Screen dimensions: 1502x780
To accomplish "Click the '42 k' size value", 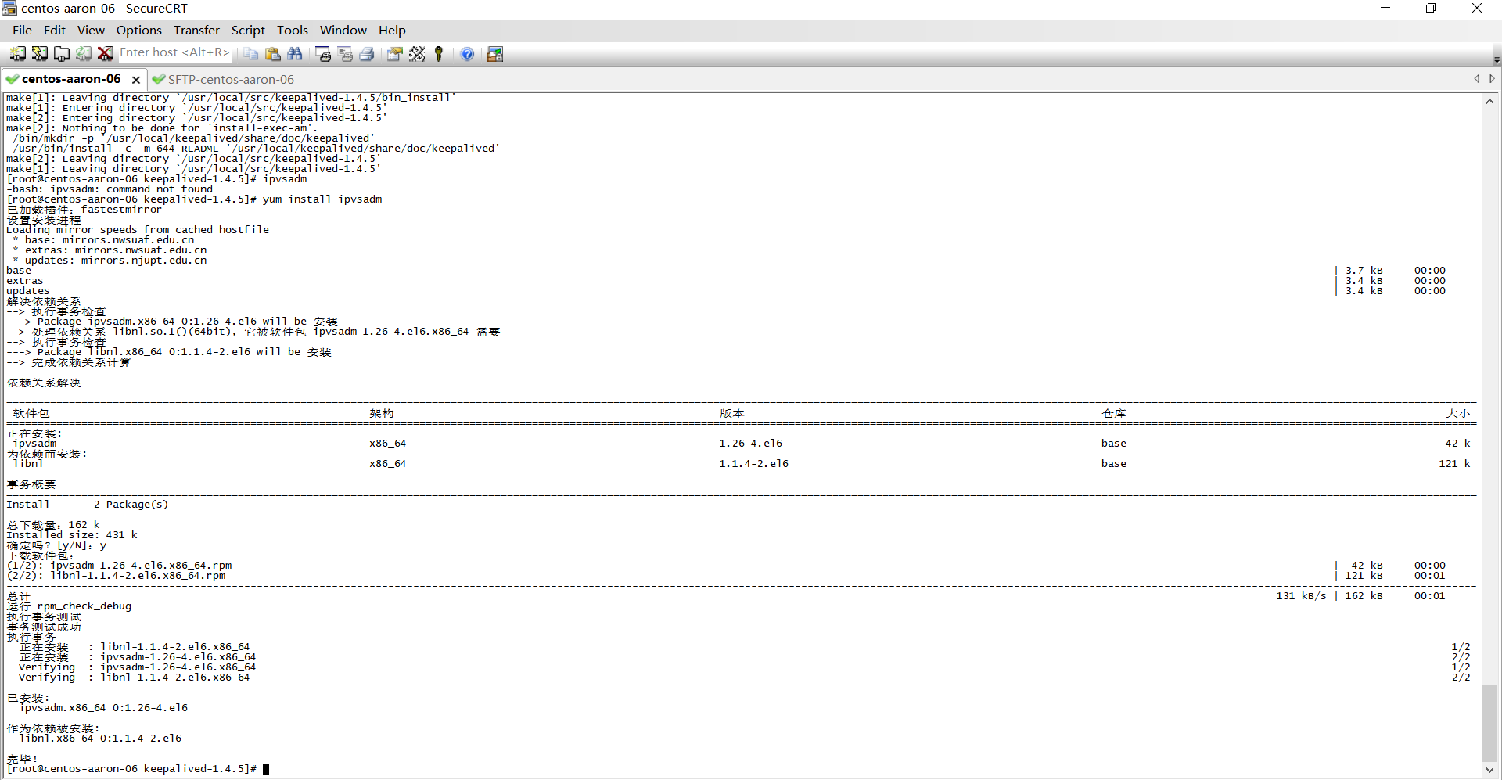I will [x=1458, y=444].
